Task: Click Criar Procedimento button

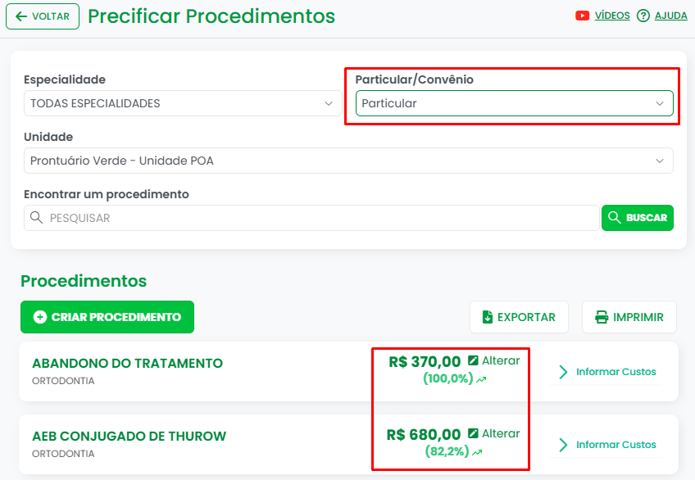Action: coord(107,317)
